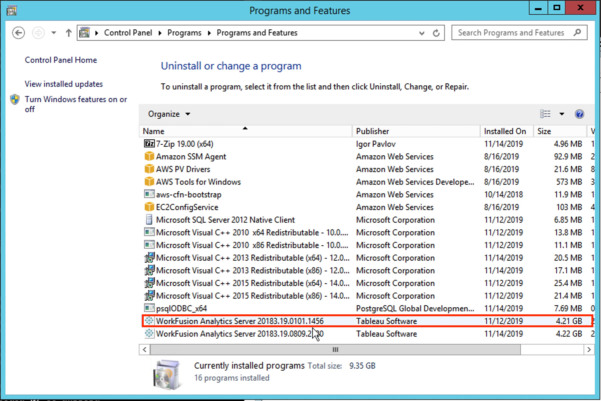
Task: Select the AWS Tools for Windows icon
Action: coord(149,182)
